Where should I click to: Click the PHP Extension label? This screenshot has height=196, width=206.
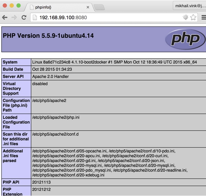[12, 192]
